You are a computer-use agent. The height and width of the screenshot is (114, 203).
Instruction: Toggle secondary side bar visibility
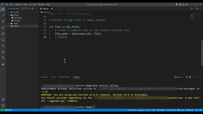click(183, 4)
